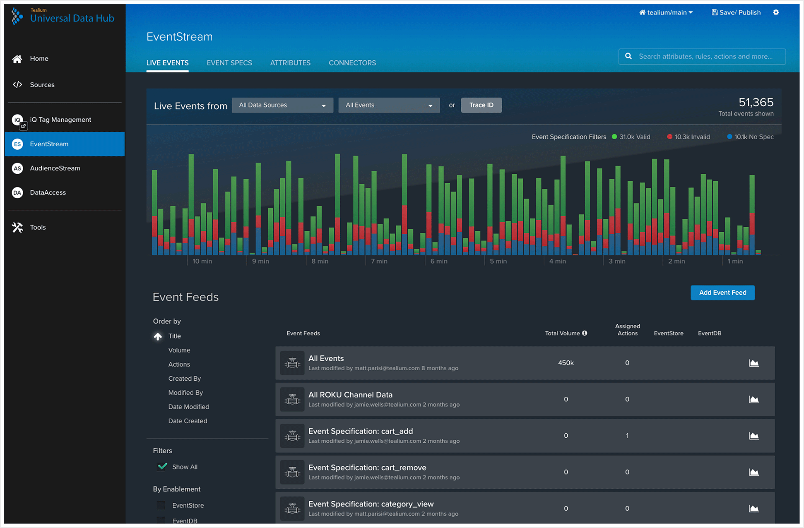Click the Assigned Actions column header
Viewport: 804px width, 528px height.
click(627, 330)
